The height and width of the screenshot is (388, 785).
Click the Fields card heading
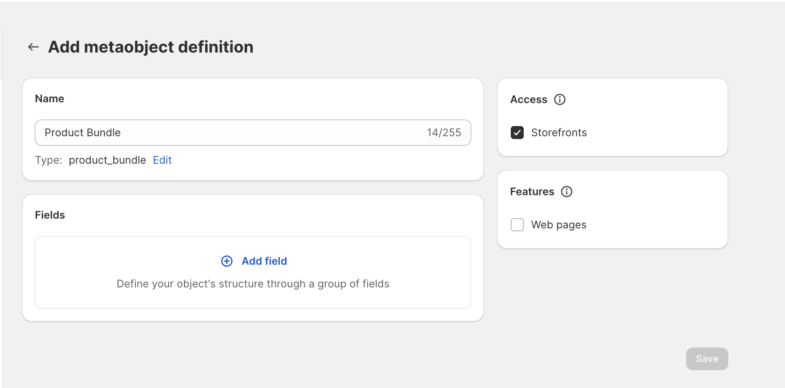pos(50,215)
